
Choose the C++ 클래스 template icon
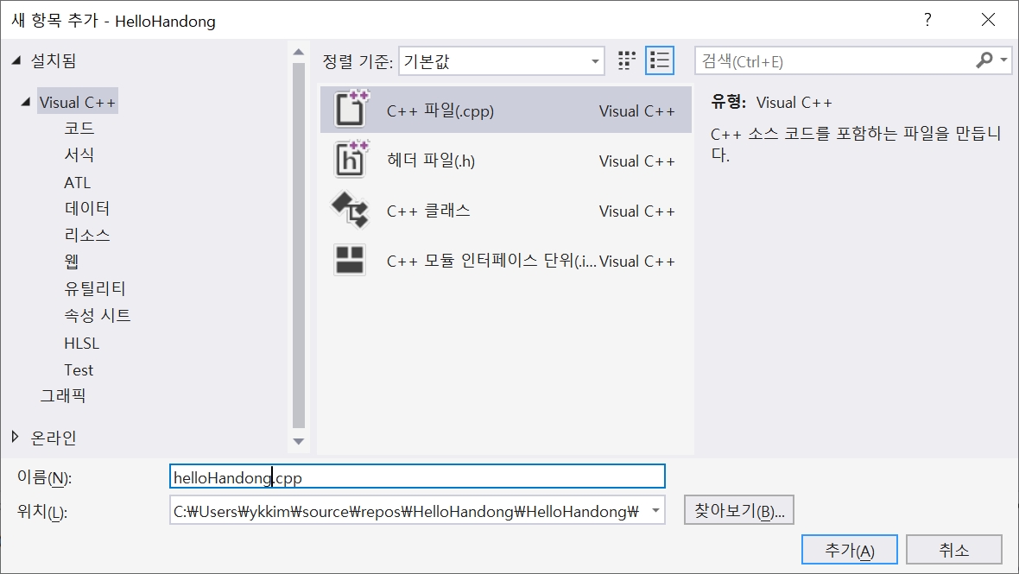coord(351,210)
